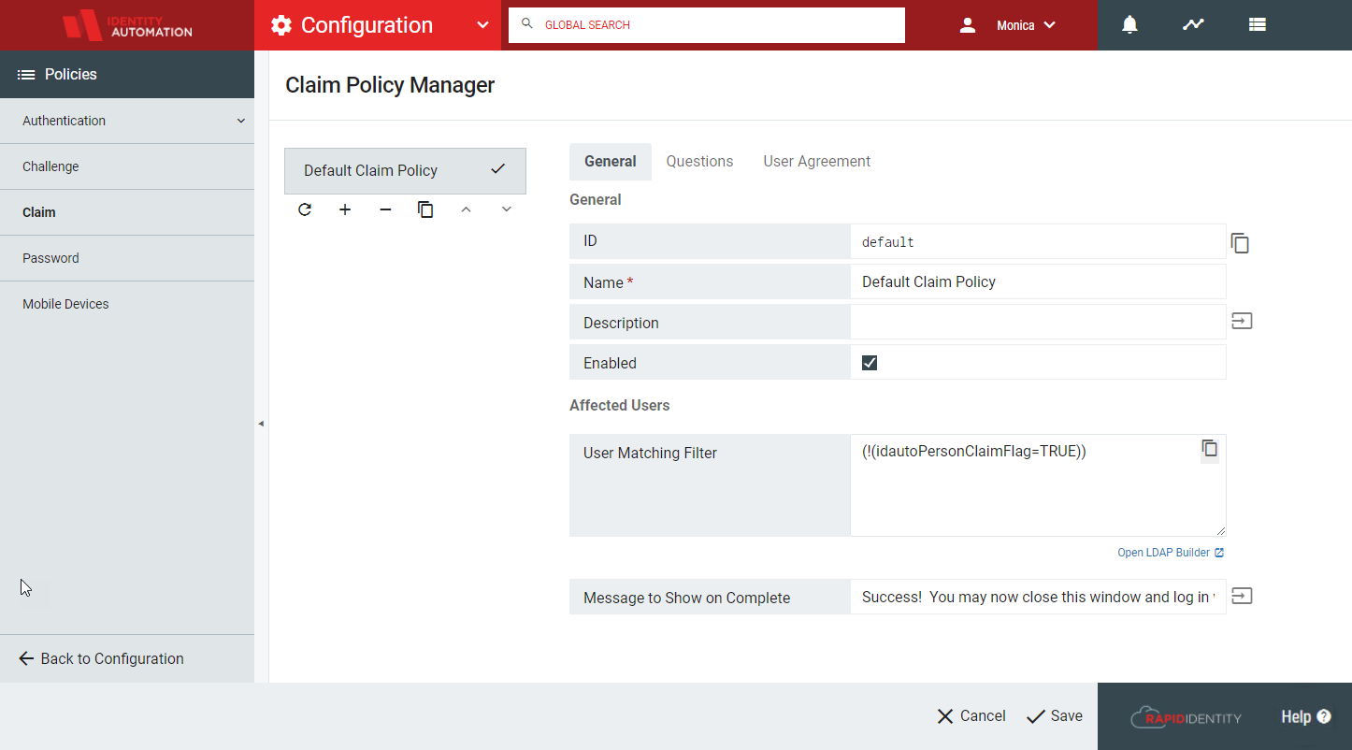Screen dimensions: 1352x750
Task: Copy the policy ID
Action: pyautogui.click(x=1240, y=243)
